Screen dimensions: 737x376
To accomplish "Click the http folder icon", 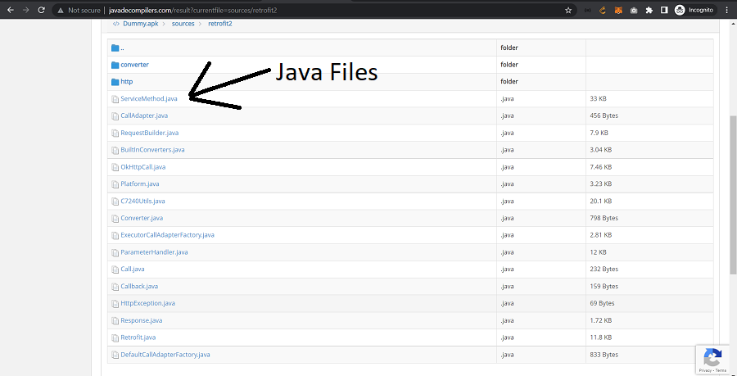I will 115,82.
